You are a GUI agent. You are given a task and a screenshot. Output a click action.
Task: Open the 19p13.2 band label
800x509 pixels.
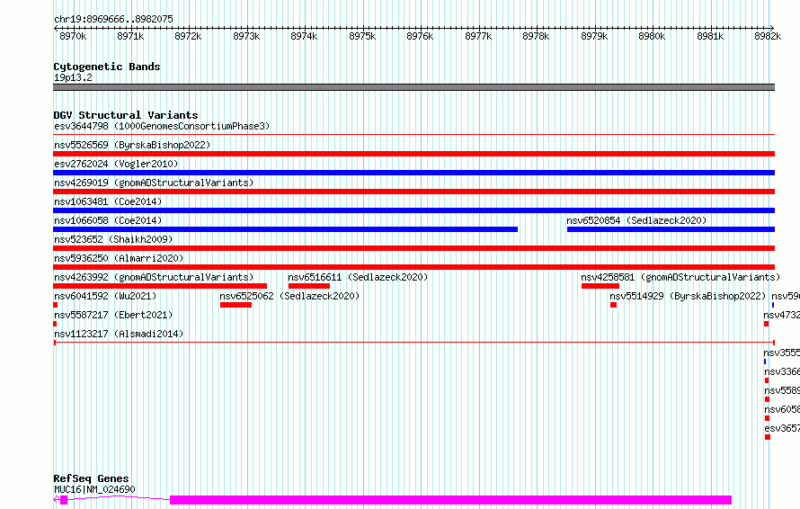[73, 77]
